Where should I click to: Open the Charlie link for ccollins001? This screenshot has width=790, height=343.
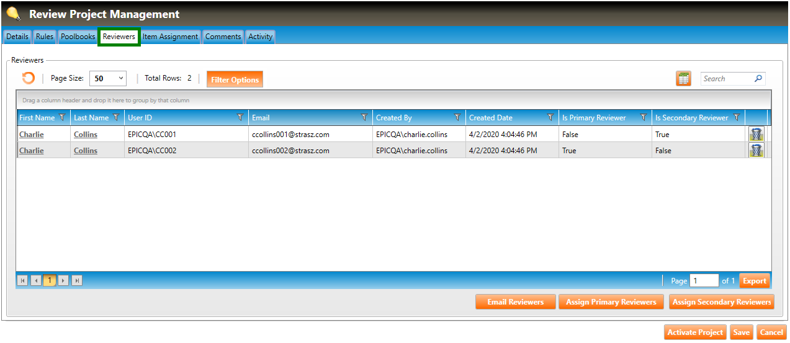coord(32,134)
